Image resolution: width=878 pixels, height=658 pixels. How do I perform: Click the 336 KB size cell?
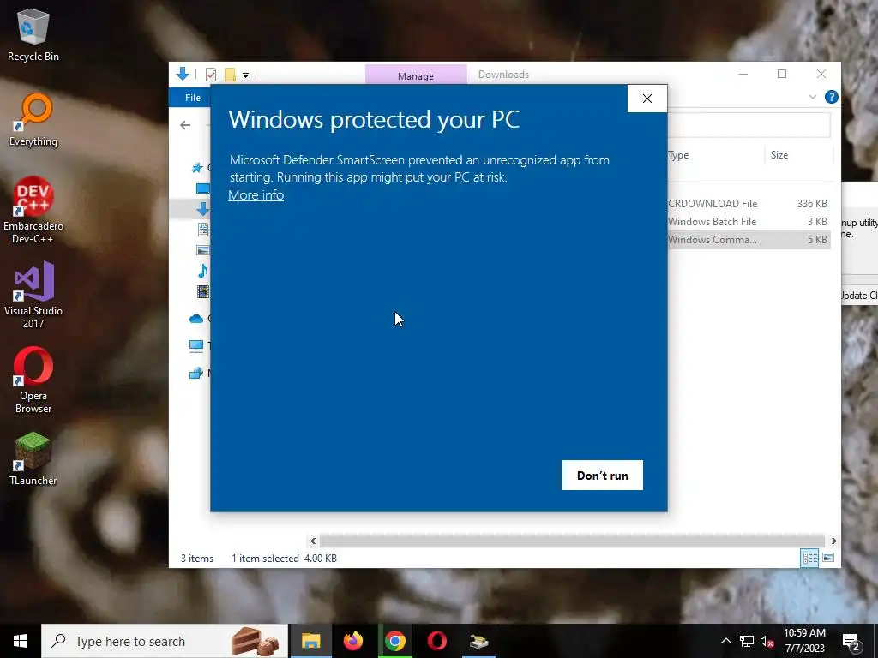coord(812,204)
